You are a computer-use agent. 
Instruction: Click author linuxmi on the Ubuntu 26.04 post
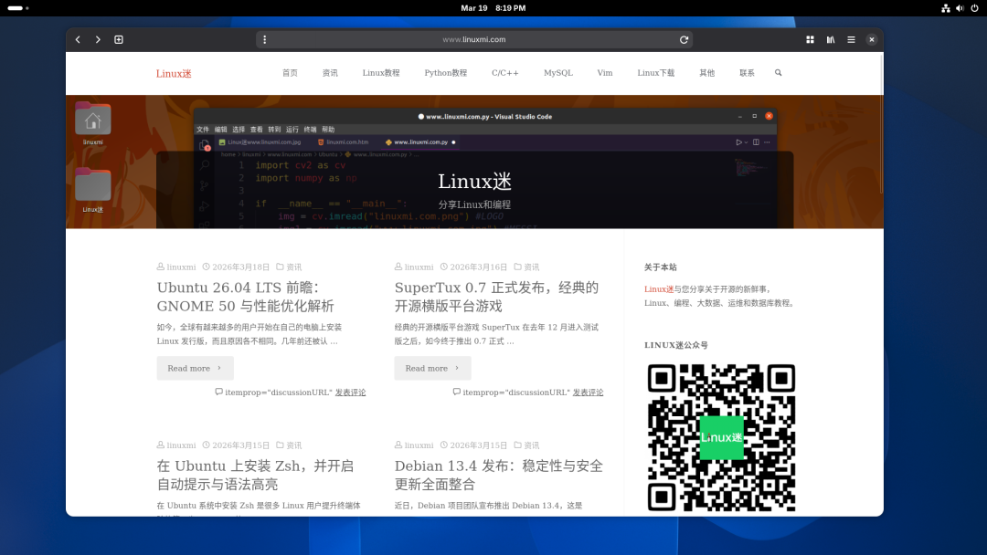coord(181,267)
